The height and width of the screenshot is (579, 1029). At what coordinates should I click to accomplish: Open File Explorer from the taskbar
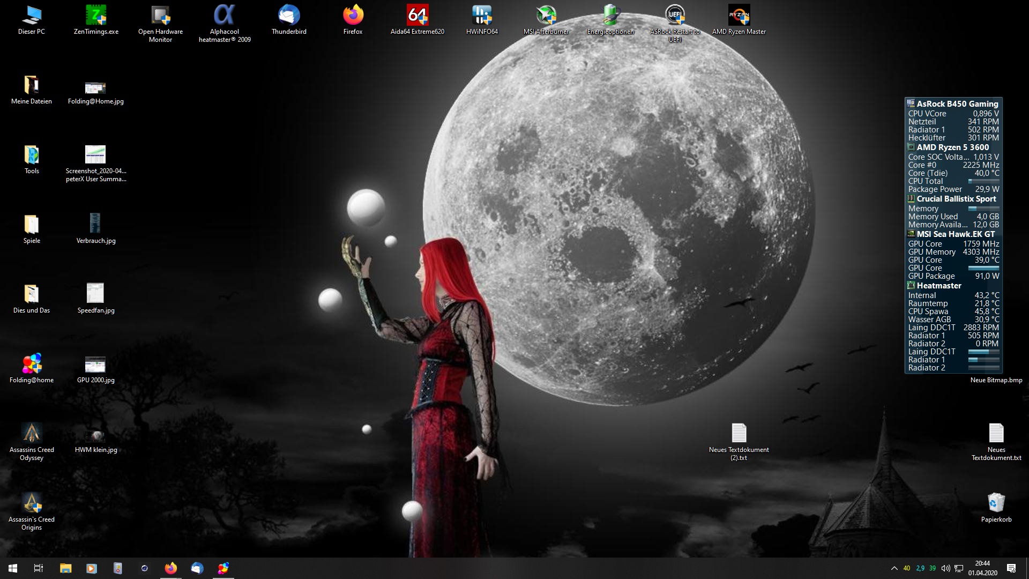tap(65, 568)
